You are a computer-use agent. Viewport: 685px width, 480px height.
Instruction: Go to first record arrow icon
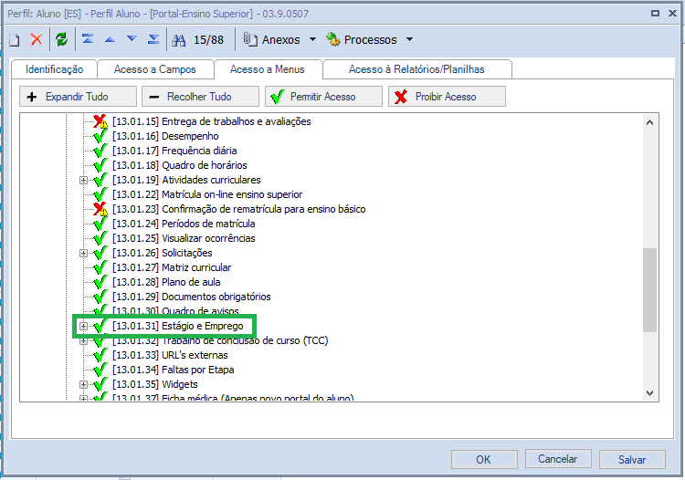(x=88, y=40)
